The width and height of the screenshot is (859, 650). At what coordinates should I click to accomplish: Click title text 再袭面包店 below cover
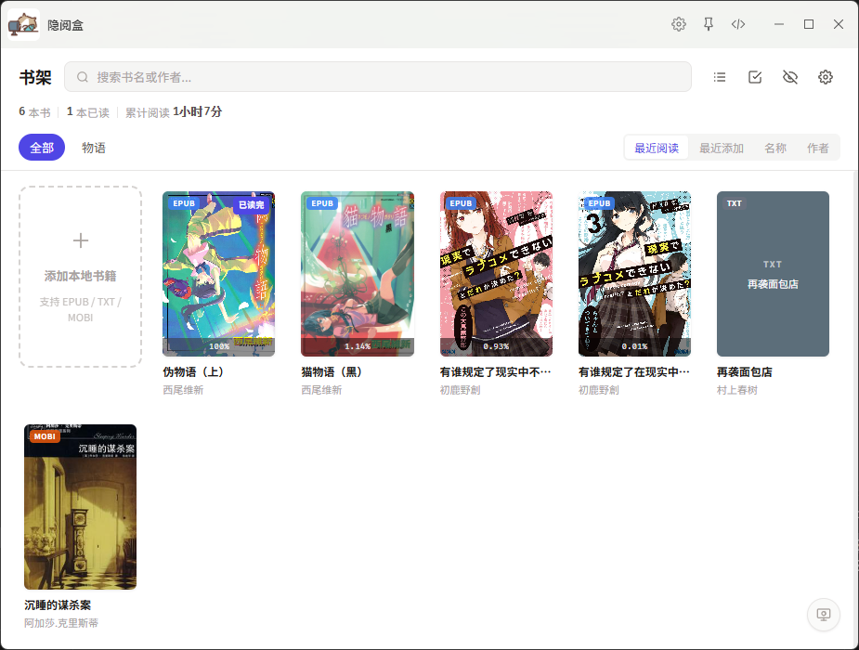pos(745,371)
